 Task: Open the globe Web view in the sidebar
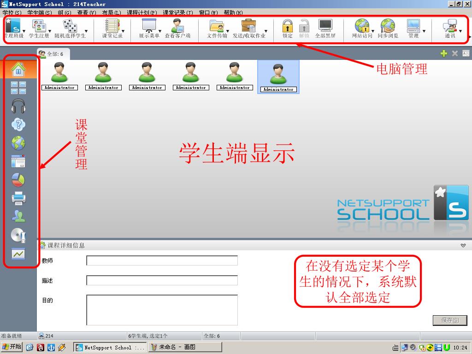[18, 143]
